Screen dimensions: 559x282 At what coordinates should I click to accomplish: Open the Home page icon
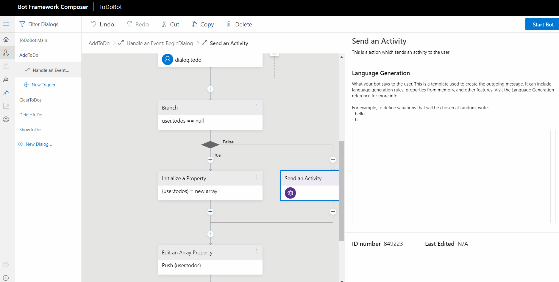[6, 39]
